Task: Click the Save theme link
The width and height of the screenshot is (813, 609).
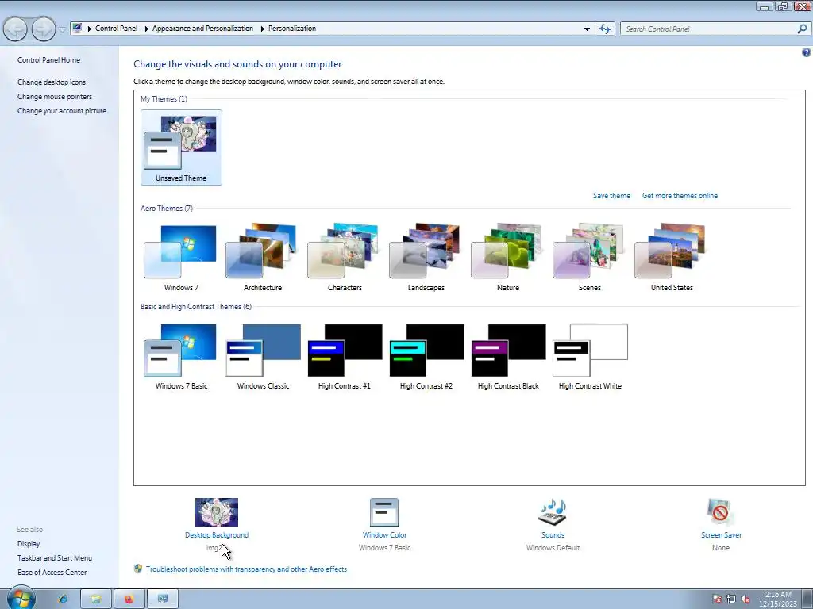Action: [x=612, y=196]
